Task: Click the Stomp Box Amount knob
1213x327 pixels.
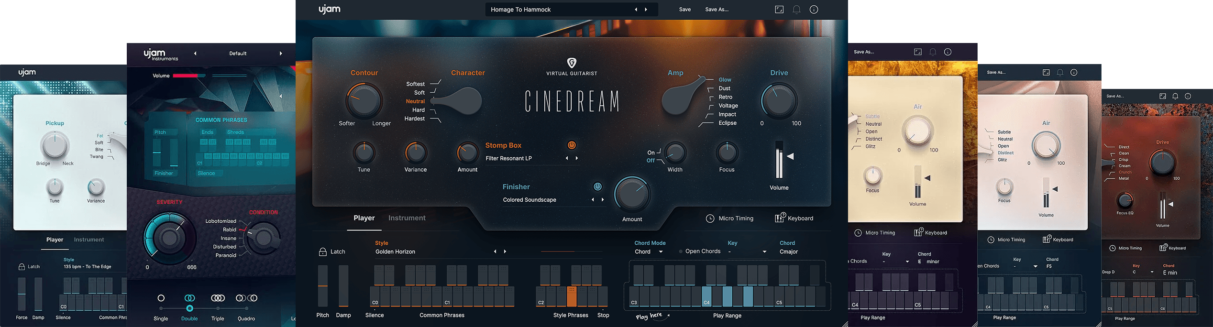Action: pyautogui.click(x=467, y=153)
